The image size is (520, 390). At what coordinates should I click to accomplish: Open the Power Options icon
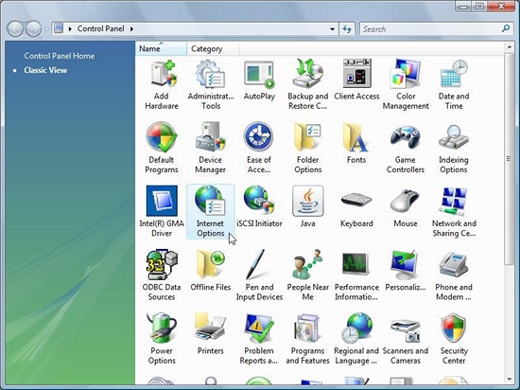tap(162, 339)
